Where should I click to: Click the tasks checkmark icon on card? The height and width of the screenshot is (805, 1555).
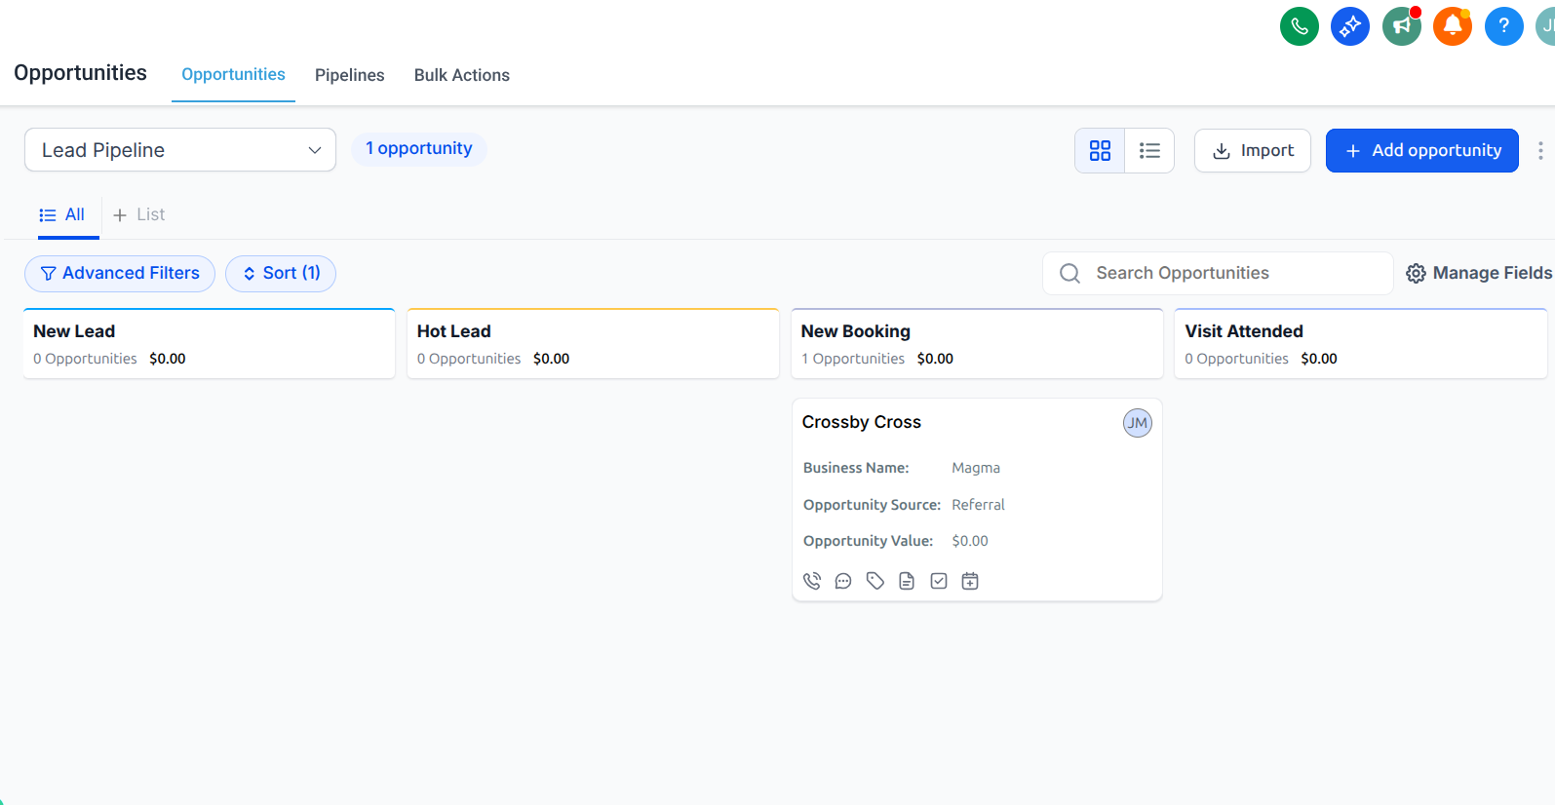pyautogui.click(x=939, y=581)
